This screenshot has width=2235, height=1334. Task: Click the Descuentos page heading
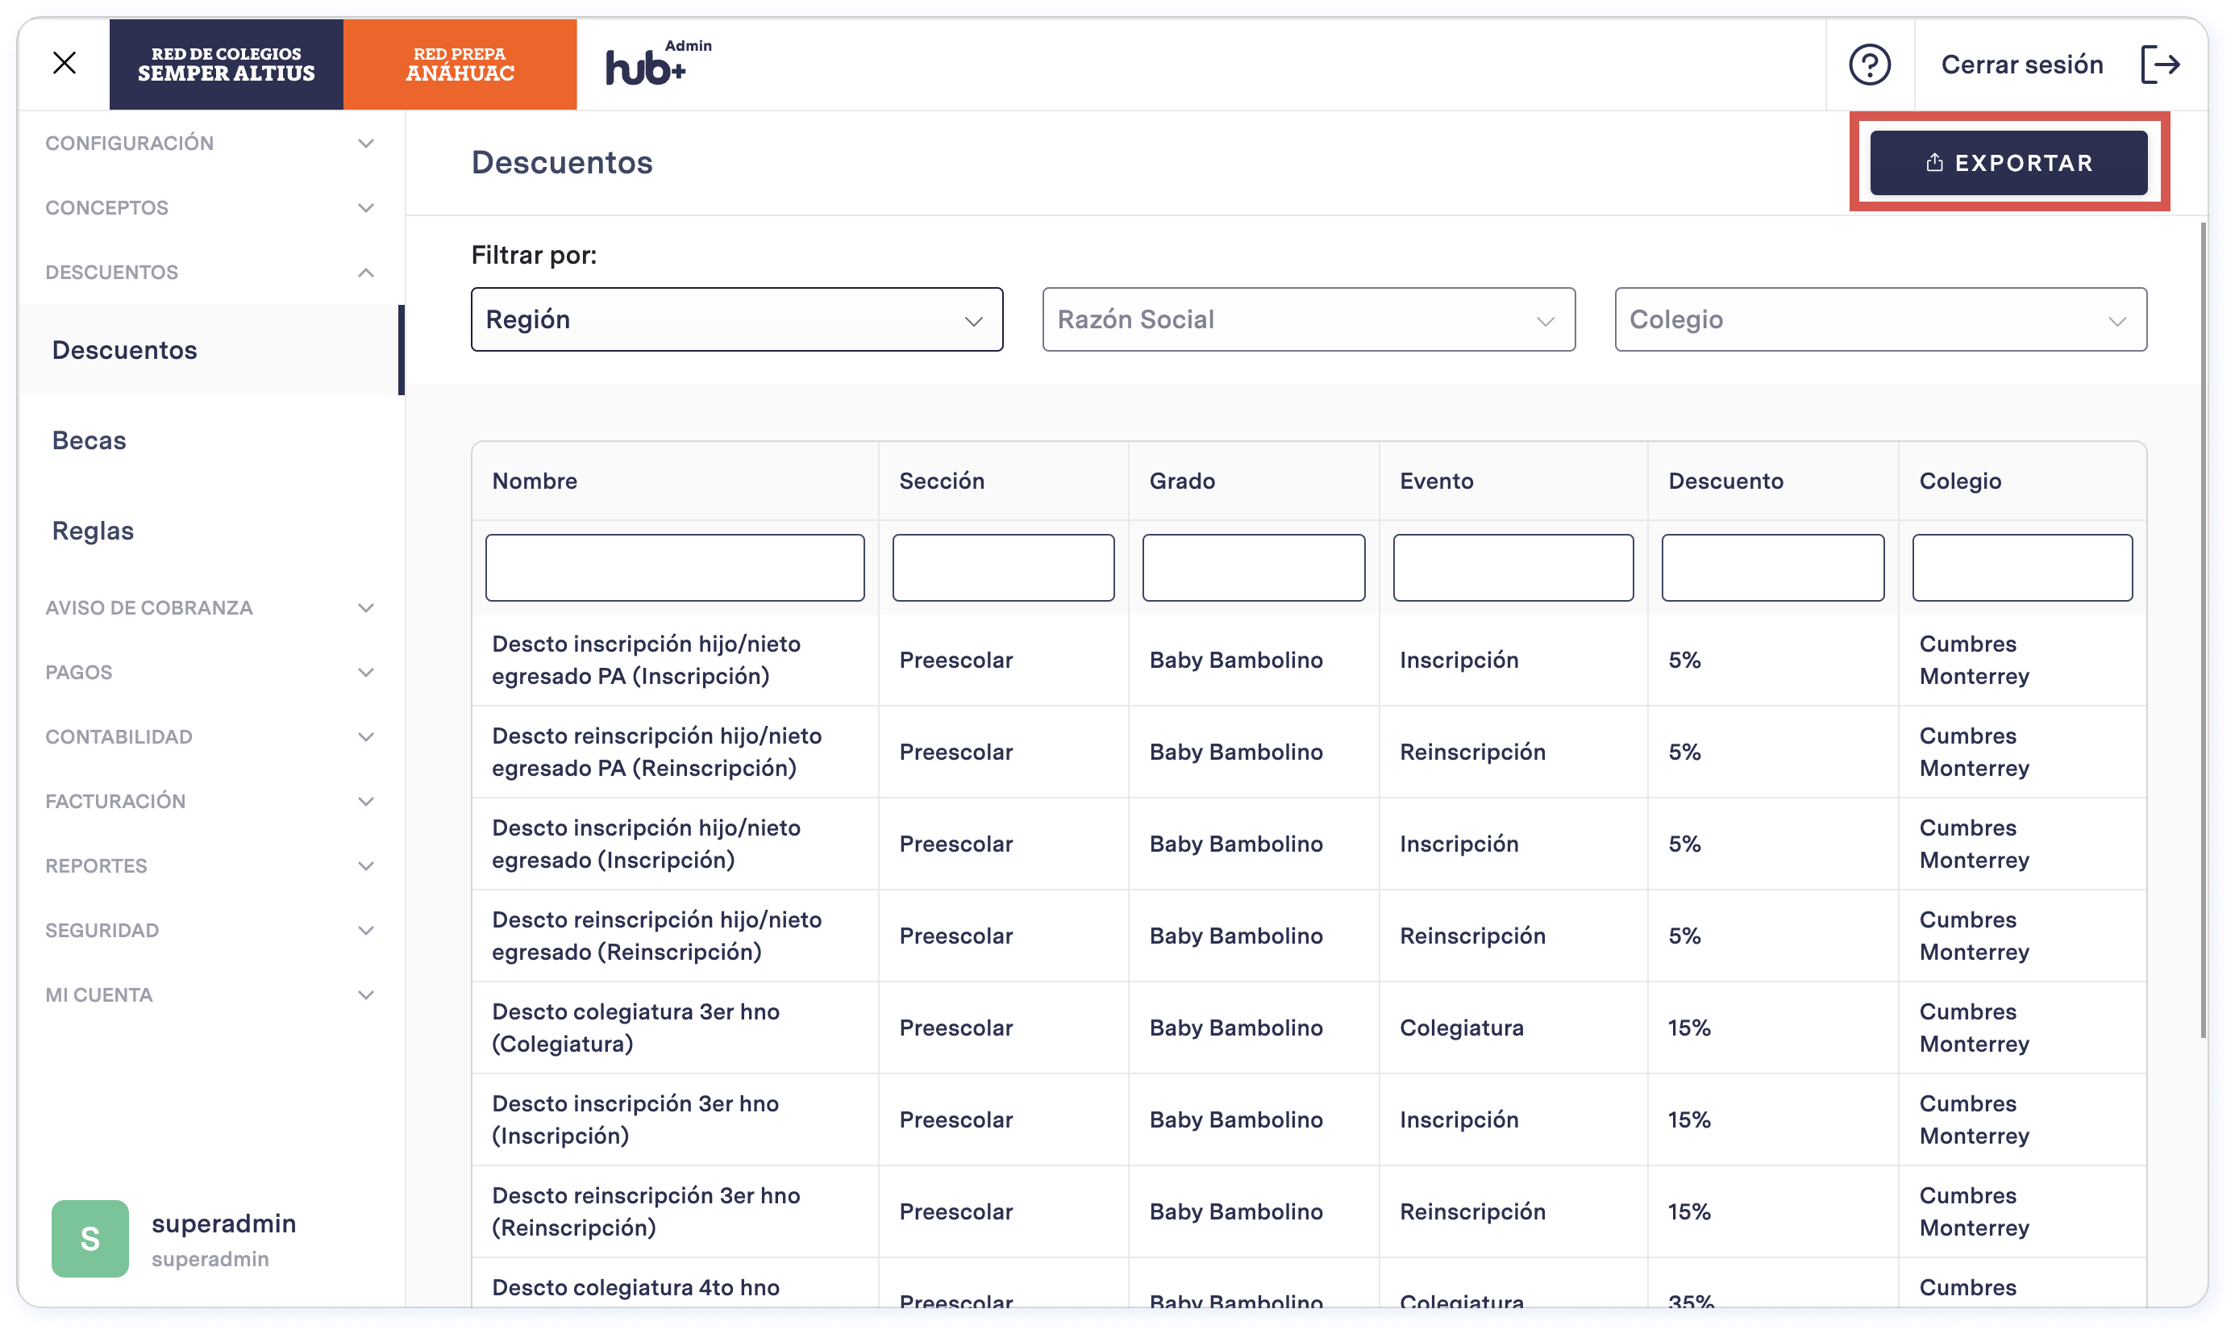click(562, 163)
